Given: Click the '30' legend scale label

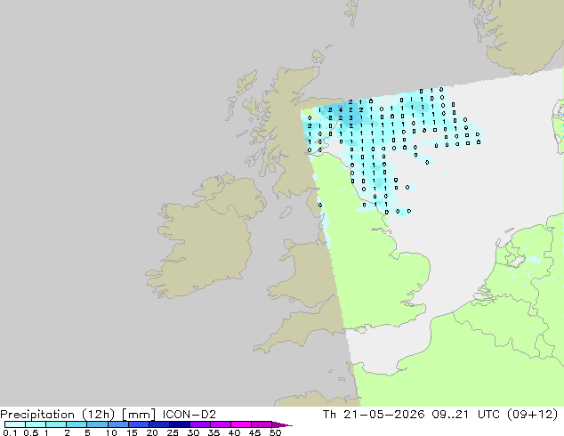Looking at the screenshot, I should pyautogui.click(x=193, y=432).
